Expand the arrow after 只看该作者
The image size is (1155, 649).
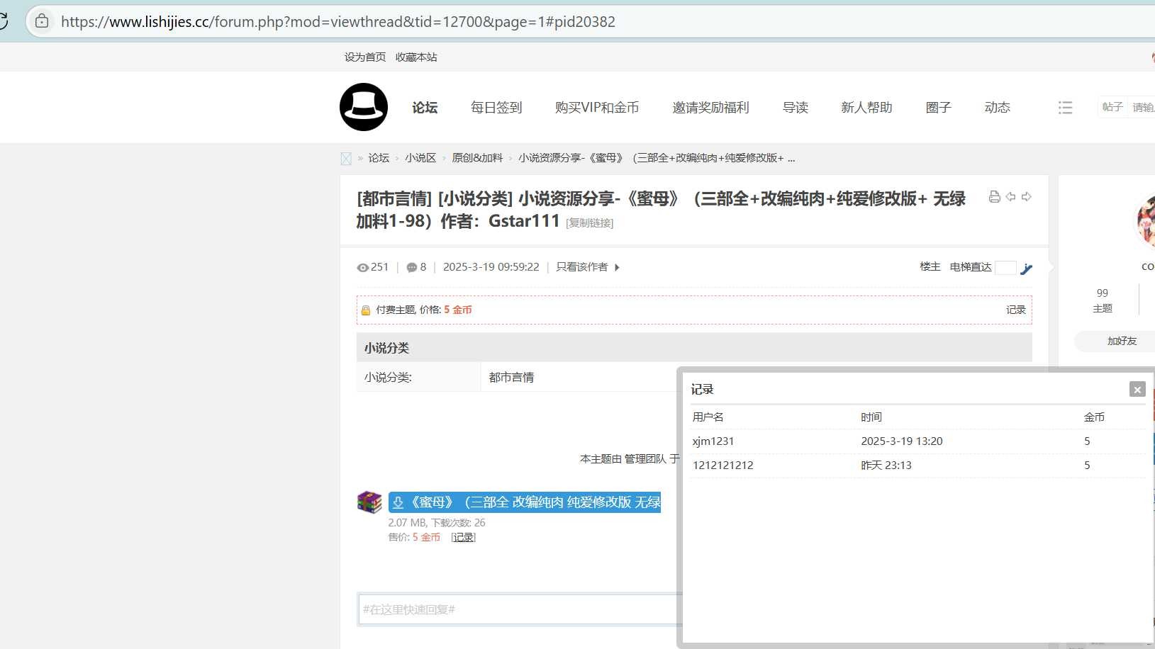click(616, 268)
